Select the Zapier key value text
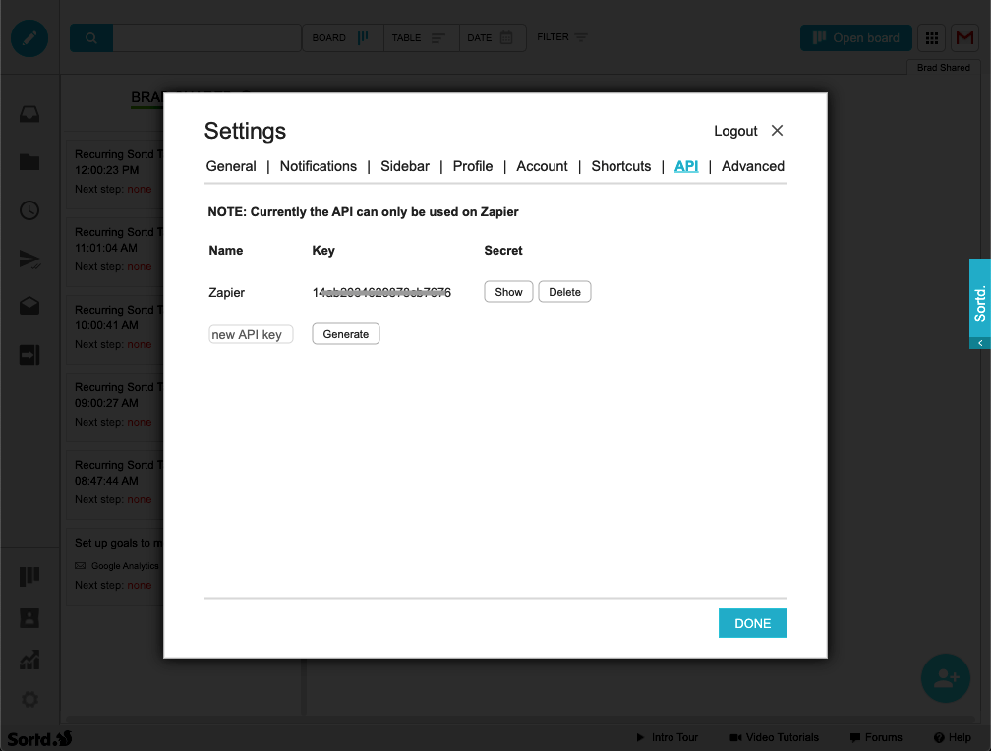 381,293
